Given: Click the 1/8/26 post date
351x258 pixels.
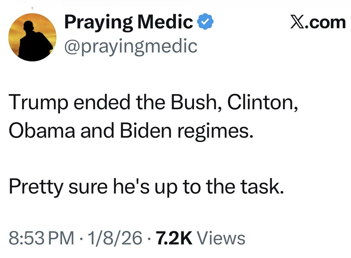Looking at the screenshot, I should [x=114, y=238].
